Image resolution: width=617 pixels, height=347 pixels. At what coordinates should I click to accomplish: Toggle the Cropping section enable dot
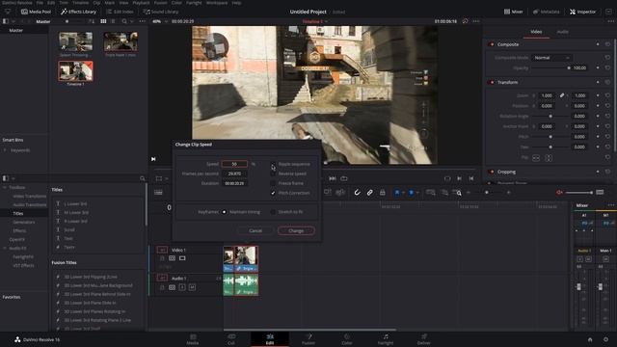492,172
